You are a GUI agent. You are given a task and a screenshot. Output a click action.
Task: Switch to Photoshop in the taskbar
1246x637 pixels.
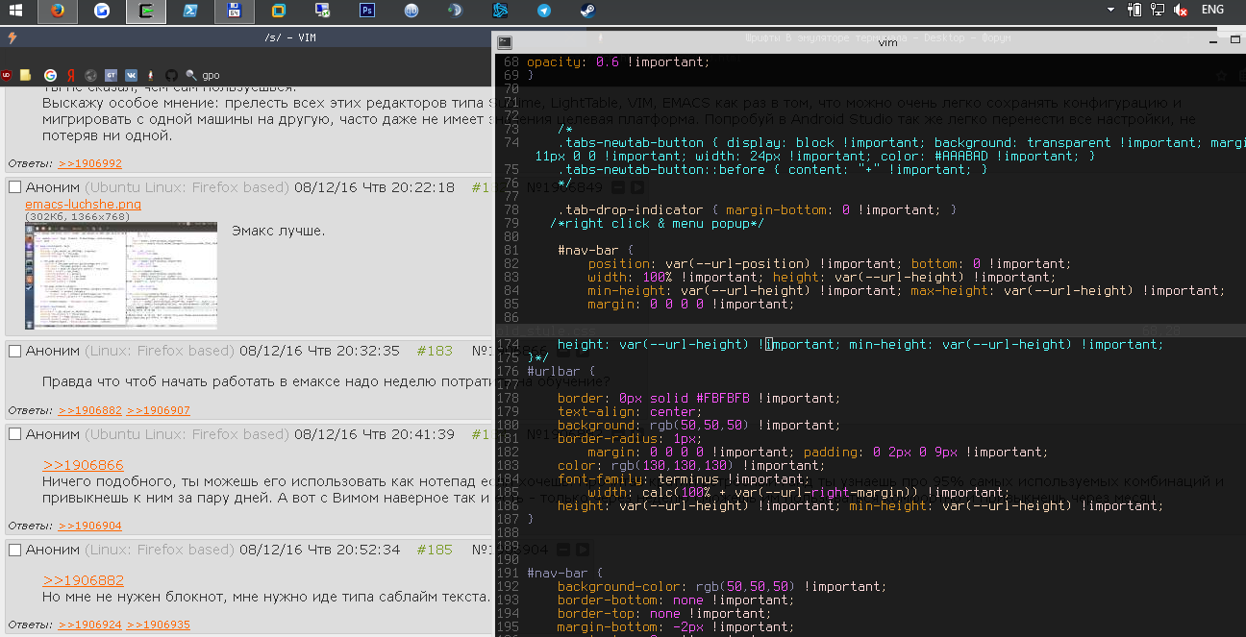point(366,11)
